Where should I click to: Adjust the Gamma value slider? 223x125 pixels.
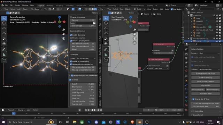(83, 20)
